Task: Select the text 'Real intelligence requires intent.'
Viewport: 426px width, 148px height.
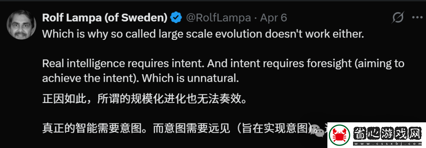Action: click(x=123, y=64)
